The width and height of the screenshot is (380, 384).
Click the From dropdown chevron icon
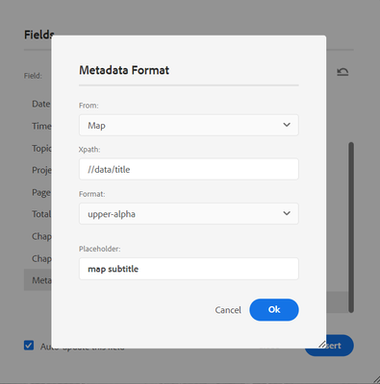[287, 125]
